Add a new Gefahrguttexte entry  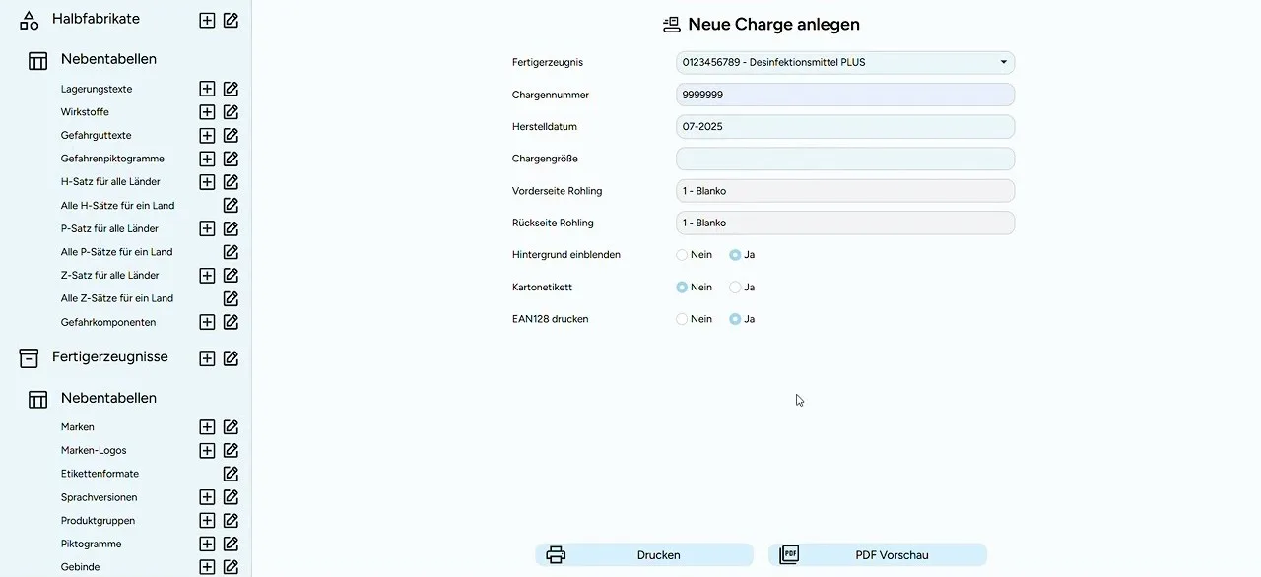tap(207, 136)
